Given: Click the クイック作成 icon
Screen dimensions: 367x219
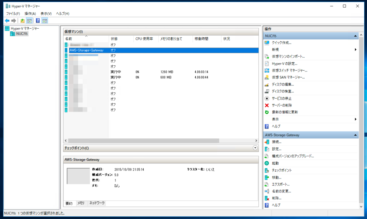Looking at the screenshot, I should [x=267, y=43].
